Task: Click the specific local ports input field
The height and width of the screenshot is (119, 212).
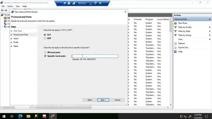Action: pos(95,56)
